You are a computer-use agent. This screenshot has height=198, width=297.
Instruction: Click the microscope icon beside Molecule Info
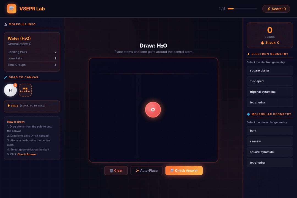click(x=6, y=24)
